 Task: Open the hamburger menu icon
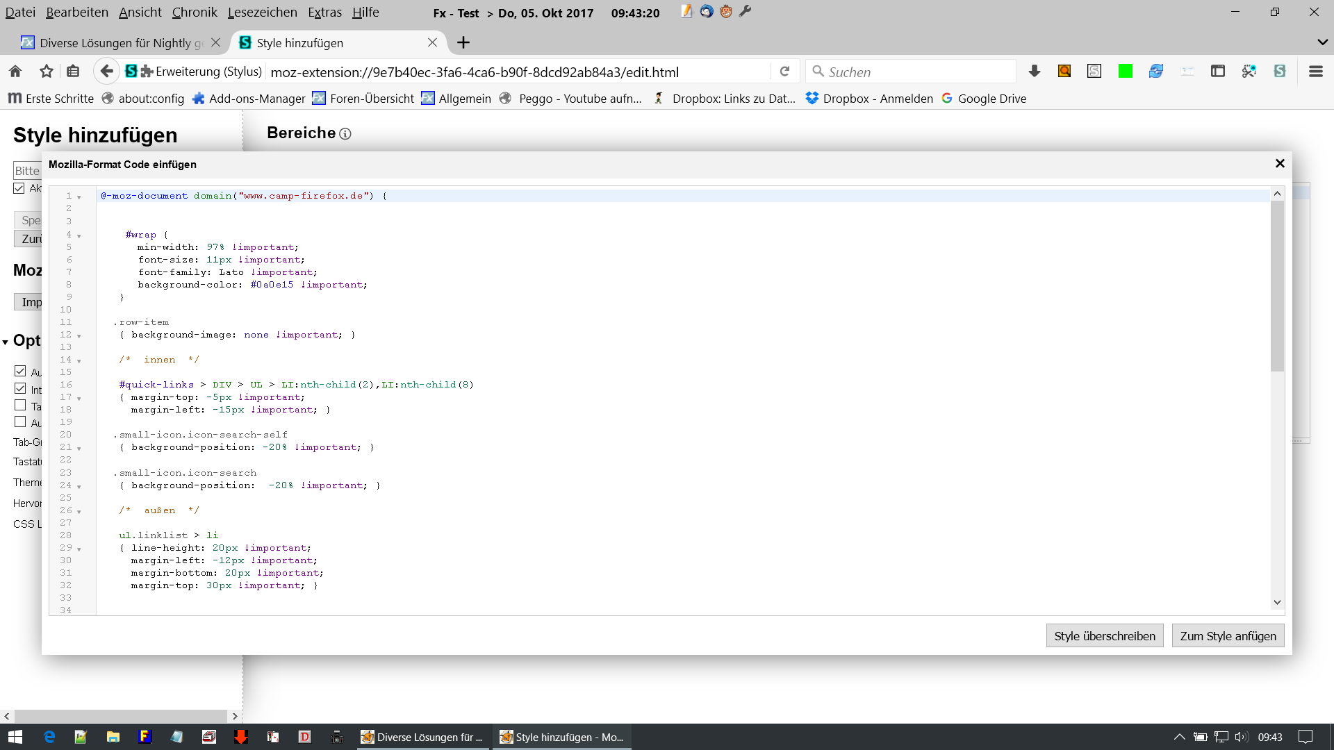pyautogui.click(x=1315, y=72)
